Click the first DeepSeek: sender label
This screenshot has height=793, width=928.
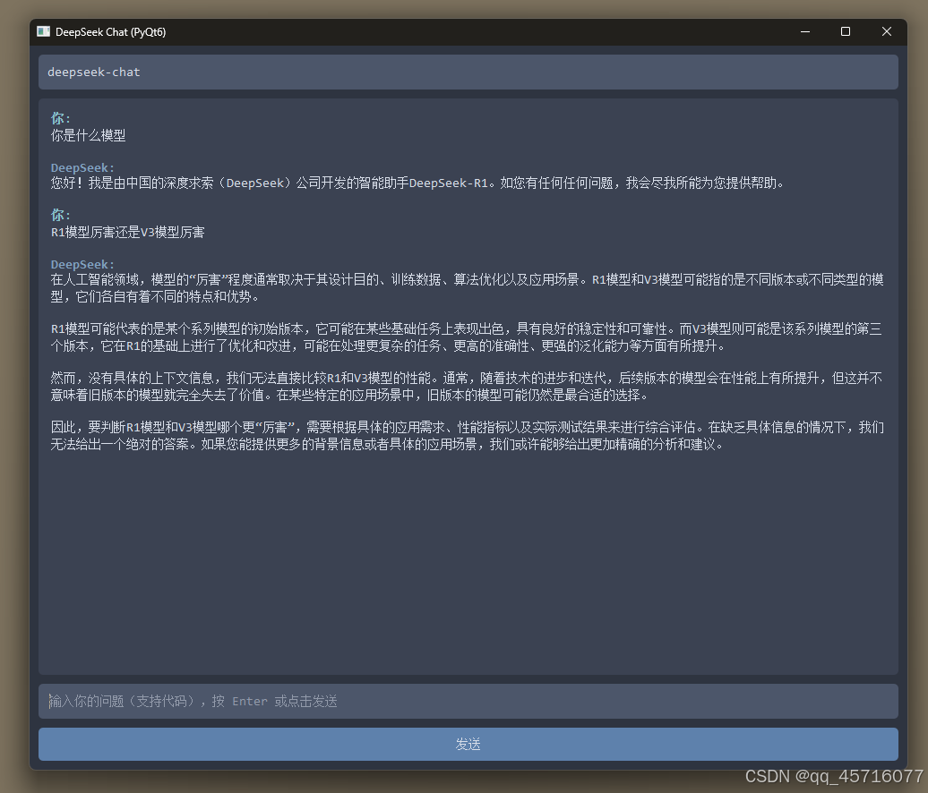[82, 168]
